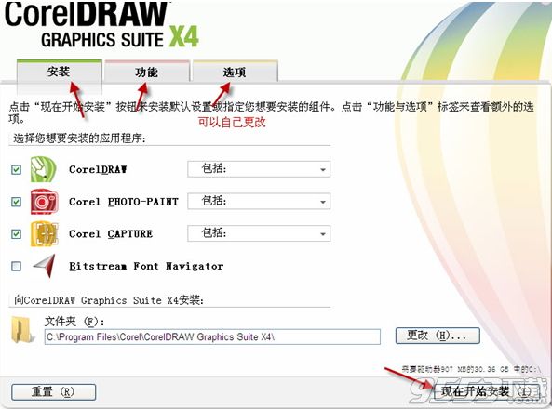Click the CorelDRAW Graphics Suite X4 logo
The width and height of the screenshot is (552, 409).
(102, 24)
